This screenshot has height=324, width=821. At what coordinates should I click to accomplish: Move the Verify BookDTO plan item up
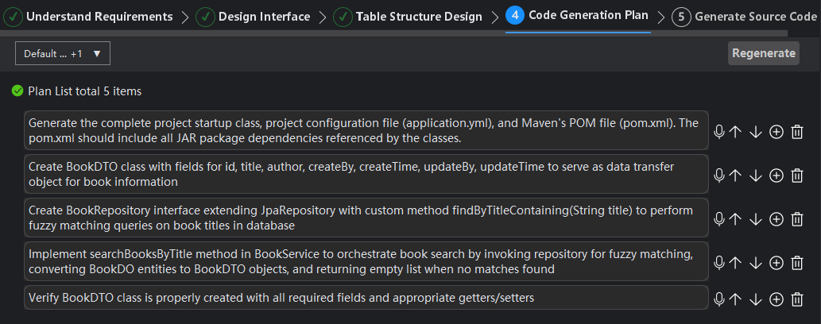[735, 299]
